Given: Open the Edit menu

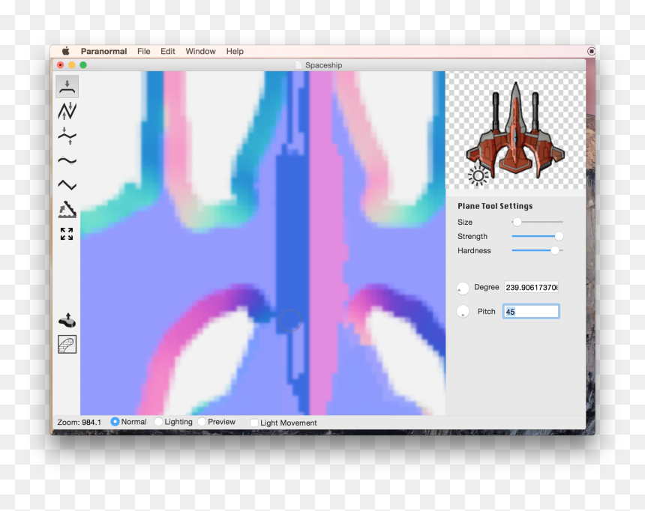Looking at the screenshot, I should [168, 52].
